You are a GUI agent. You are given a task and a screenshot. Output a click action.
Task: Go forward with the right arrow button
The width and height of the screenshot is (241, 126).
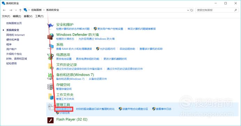pyautogui.click(x=11, y=10)
